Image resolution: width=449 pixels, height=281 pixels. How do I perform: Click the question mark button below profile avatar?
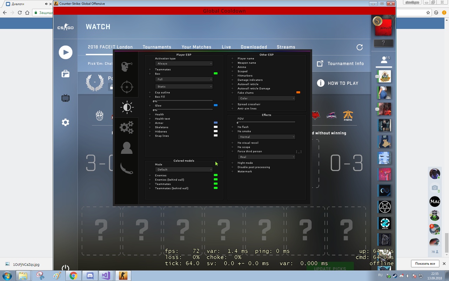383,43
